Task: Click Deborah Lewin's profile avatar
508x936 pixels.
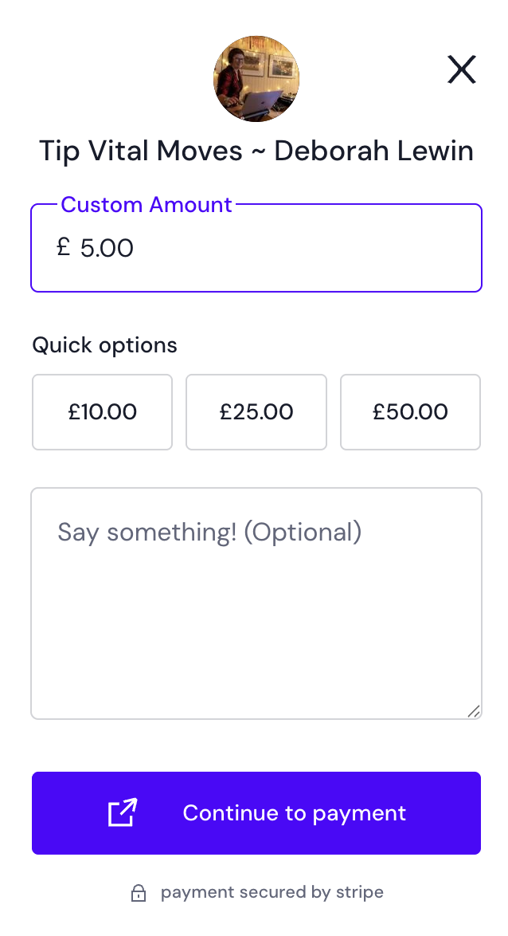Action: pyautogui.click(x=256, y=79)
